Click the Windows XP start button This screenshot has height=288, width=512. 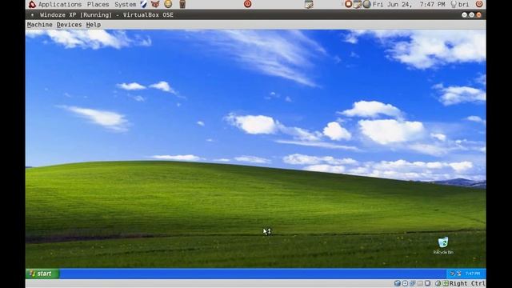pyautogui.click(x=42, y=274)
